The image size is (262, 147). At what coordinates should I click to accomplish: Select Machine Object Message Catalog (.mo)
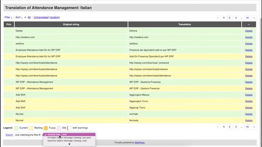[x=69, y=140]
